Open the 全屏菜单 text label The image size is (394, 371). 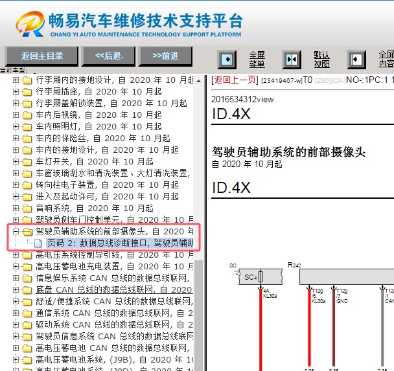[257, 60]
